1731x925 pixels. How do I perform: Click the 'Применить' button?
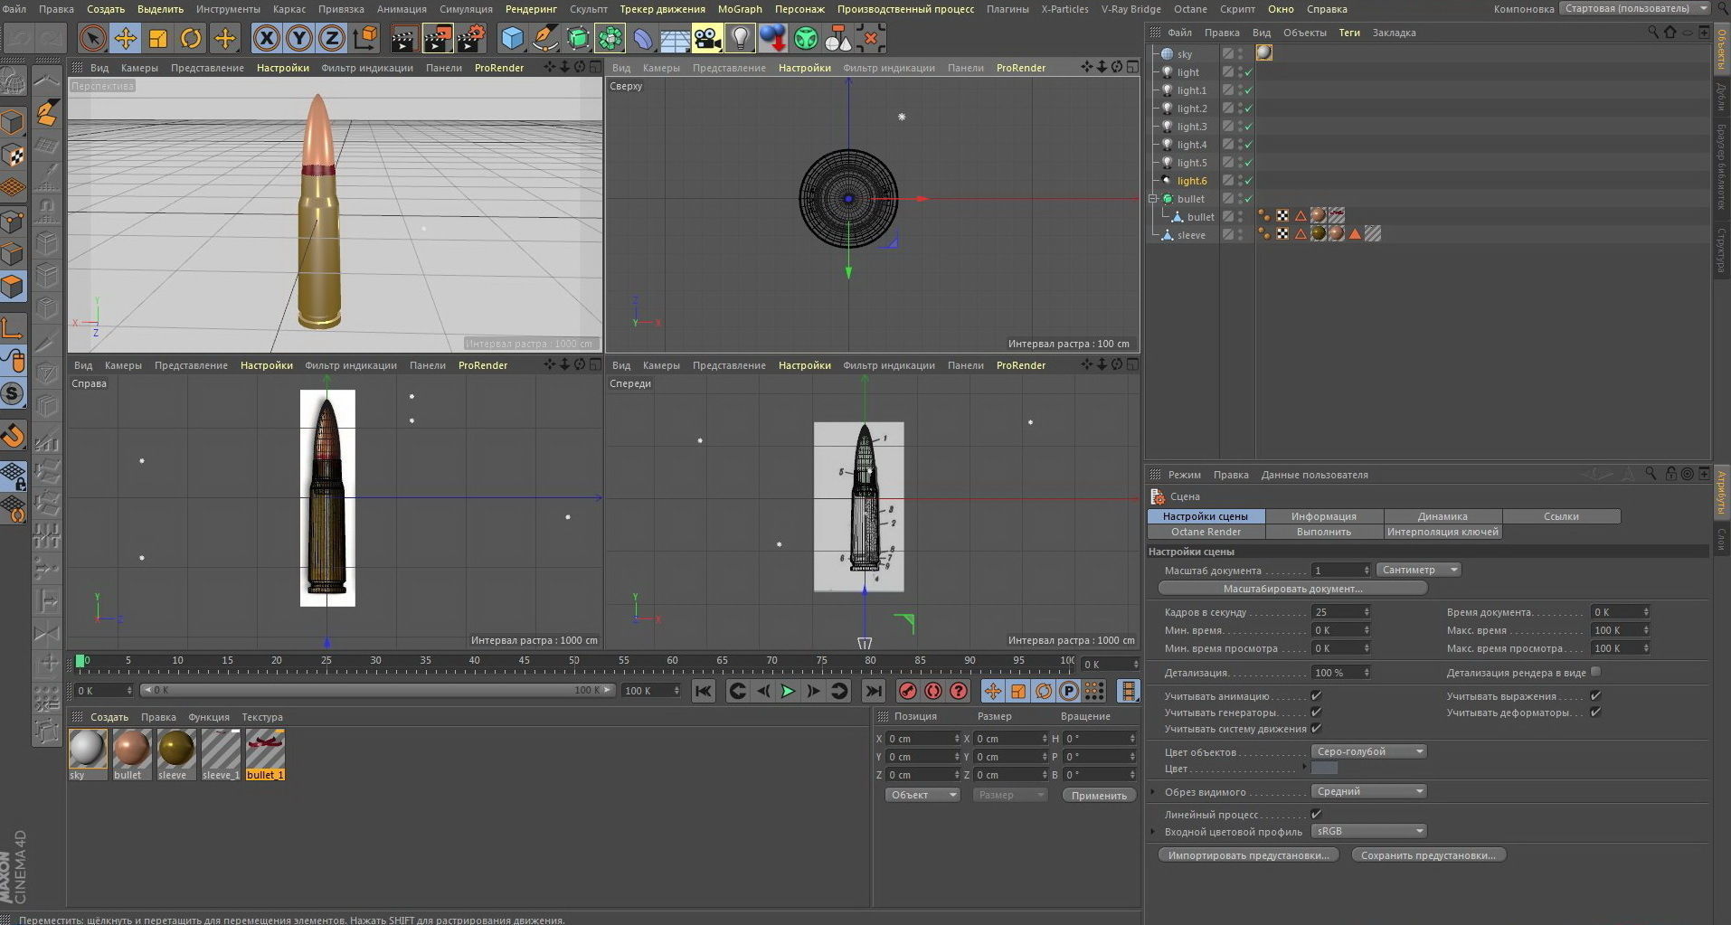tap(1099, 796)
